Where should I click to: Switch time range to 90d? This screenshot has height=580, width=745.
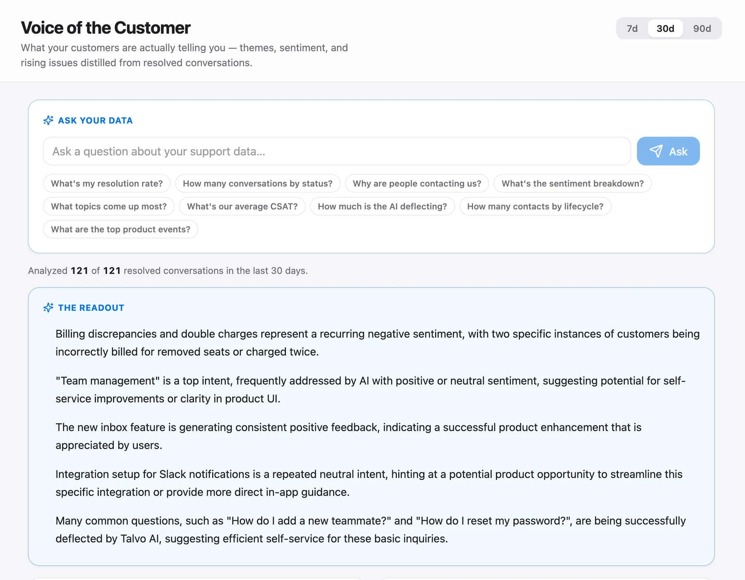pos(702,29)
